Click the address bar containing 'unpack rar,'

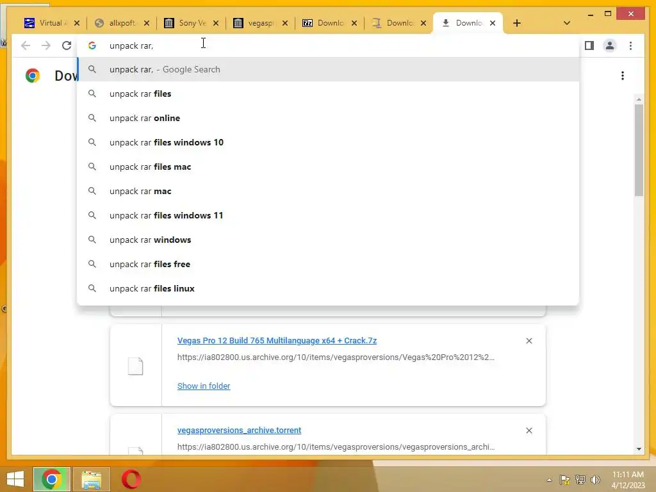(x=329, y=45)
